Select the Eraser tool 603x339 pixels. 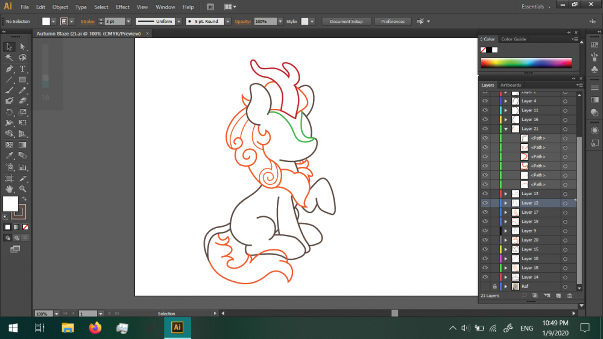pyautogui.click(x=23, y=101)
